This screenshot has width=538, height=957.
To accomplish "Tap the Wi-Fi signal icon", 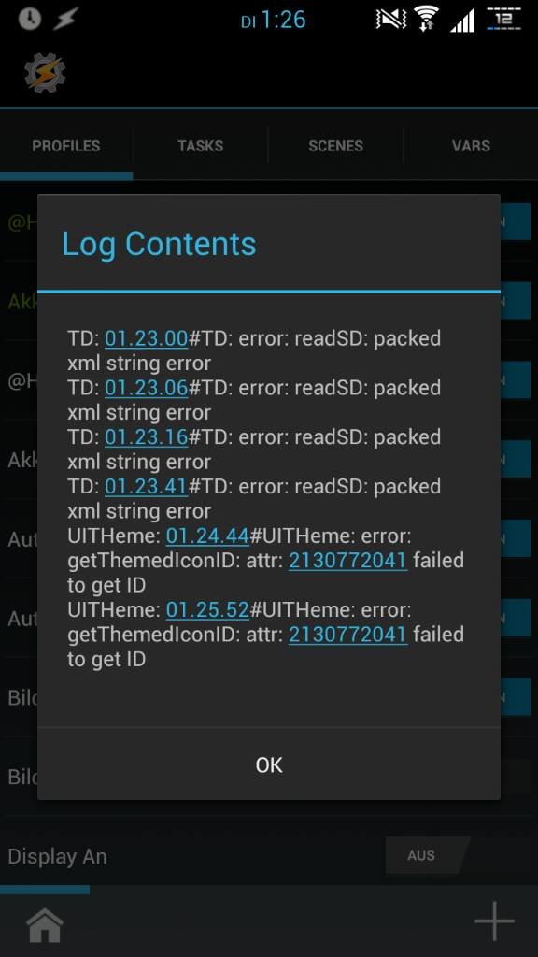I will (427, 19).
